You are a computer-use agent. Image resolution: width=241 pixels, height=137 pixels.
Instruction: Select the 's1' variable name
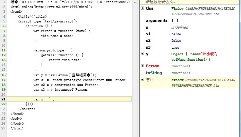tap(148, 34)
